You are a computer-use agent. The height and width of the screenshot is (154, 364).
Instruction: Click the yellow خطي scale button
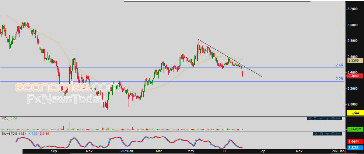(x=355, y=113)
